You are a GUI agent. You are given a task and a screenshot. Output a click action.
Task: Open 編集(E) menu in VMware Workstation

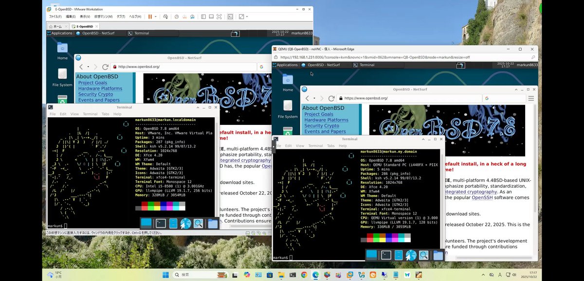point(71,17)
